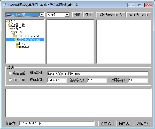Click the E:\ root folder icon
The height and width of the screenshot is (129, 155).
(x=9, y=21)
